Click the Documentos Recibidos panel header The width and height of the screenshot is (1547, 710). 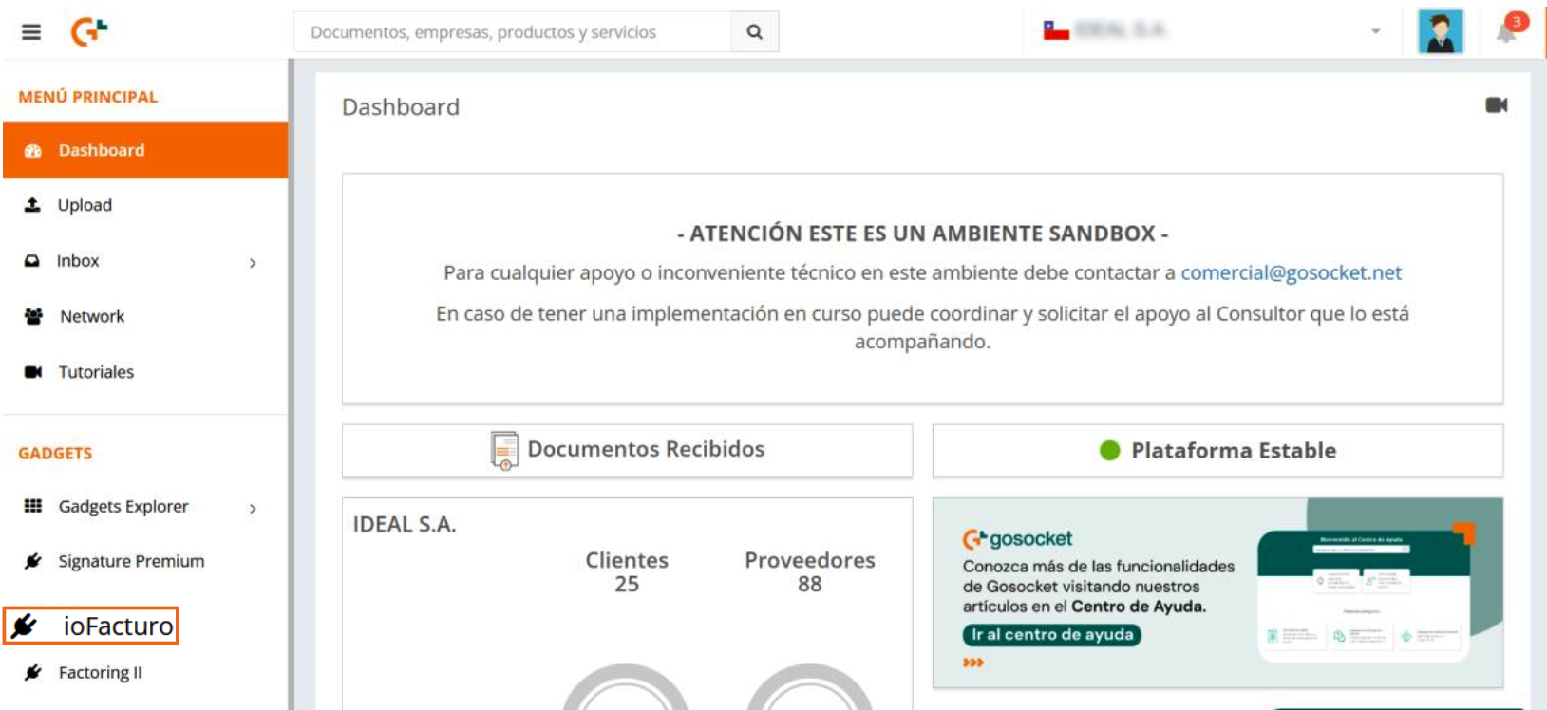point(627,450)
